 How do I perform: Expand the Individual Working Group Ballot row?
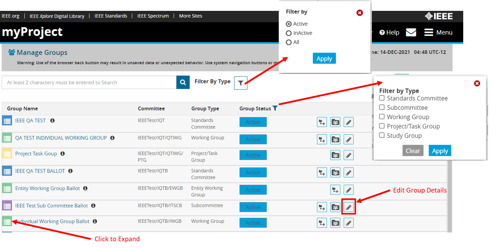point(7,221)
